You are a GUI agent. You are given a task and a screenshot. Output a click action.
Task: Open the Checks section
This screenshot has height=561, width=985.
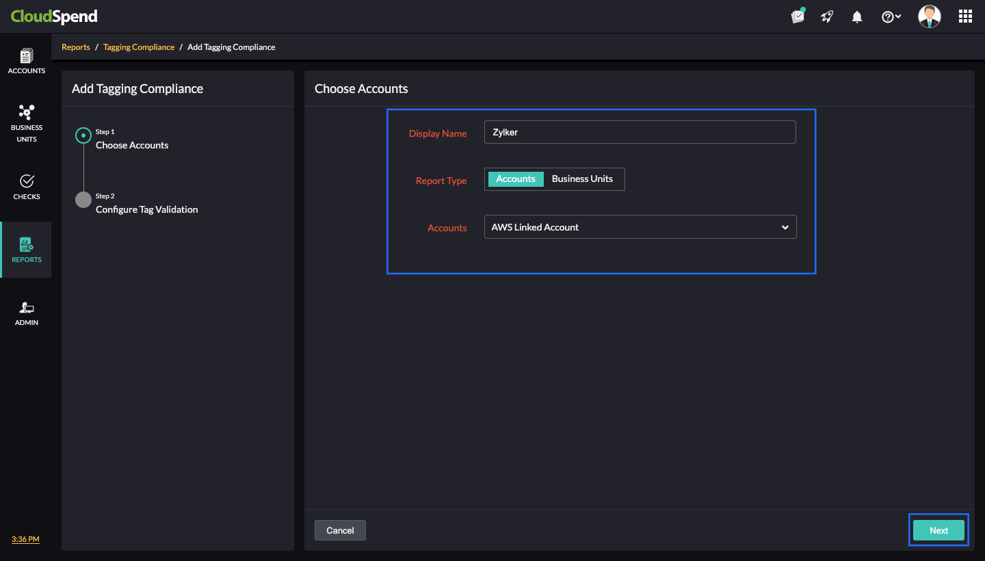coord(26,186)
